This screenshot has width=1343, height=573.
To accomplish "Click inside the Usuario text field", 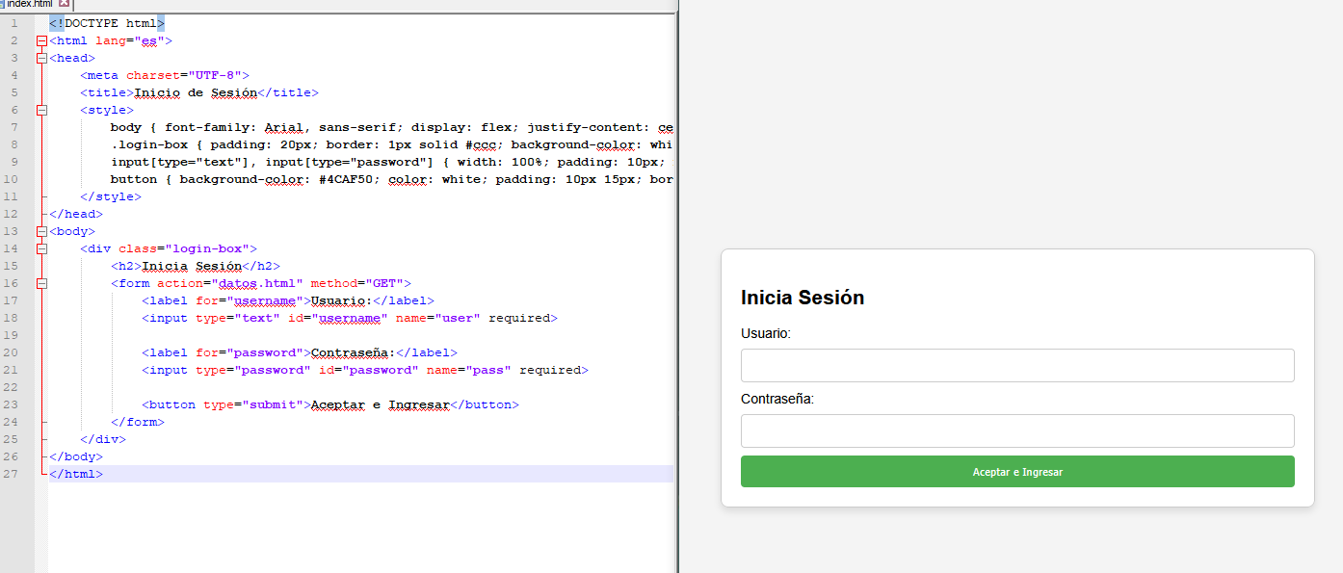I will pos(1016,366).
